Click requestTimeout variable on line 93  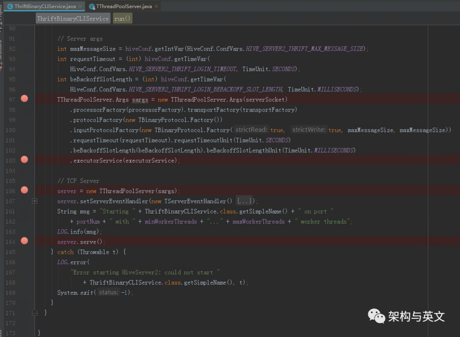pyautogui.click(x=93, y=59)
